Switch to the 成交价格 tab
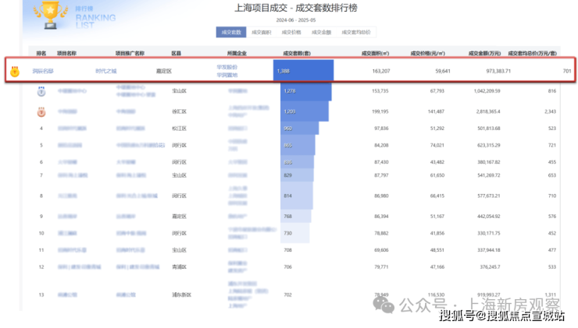 291,33
